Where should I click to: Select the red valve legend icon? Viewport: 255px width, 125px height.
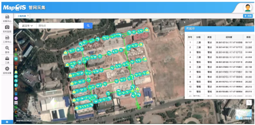pyautogui.click(x=16, y=63)
